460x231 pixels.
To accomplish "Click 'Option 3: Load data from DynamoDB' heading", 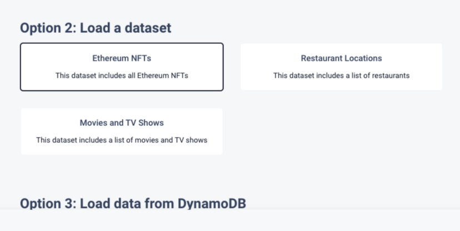I will 133,203.
